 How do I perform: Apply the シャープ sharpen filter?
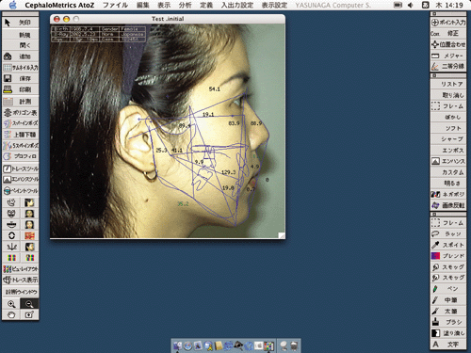pos(448,139)
